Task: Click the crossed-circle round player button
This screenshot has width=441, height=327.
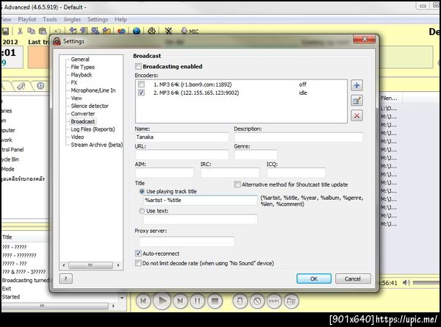Action: coord(257,301)
